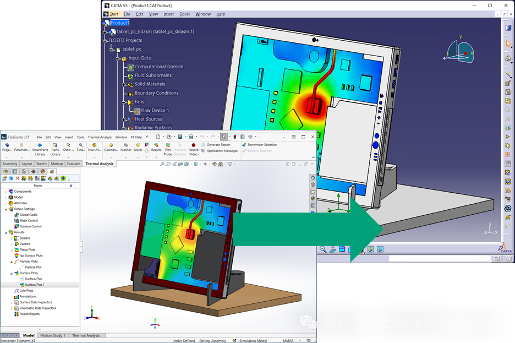Open the Start menu in CATIA
Screen dimensions: 515x343
tap(114, 14)
